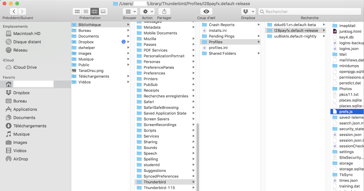Select the home folder sidebar item

coord(36,84)
